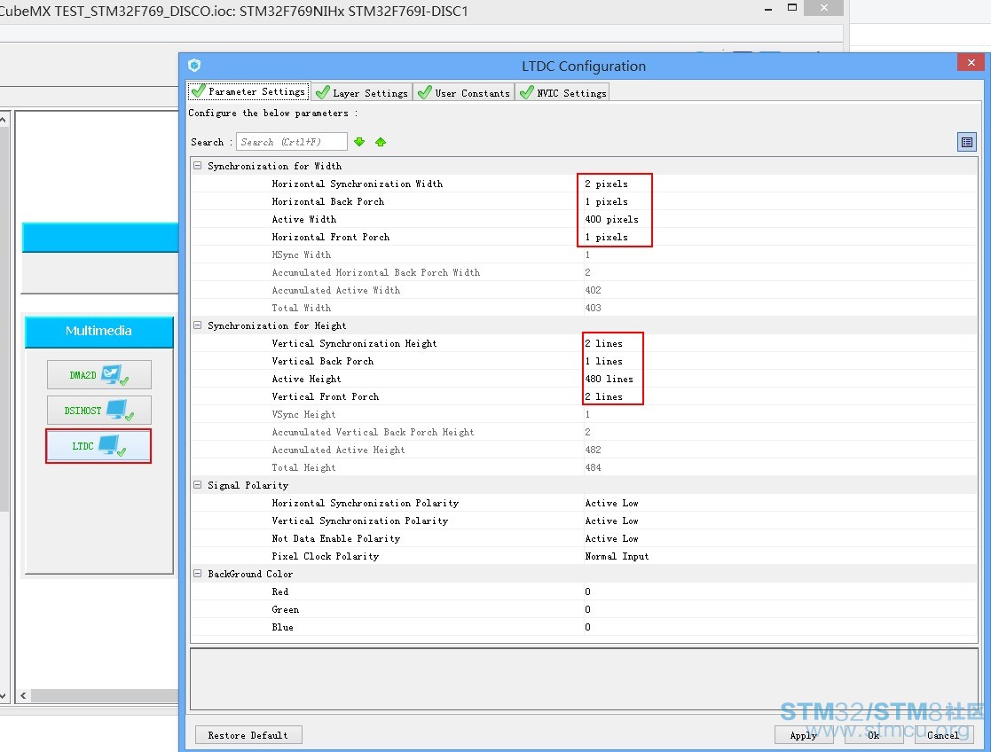Image resolution: width=991 pixels, height=752 pixels.
Task: Collapse Synchronization for Width section
Action: point(197,166)
